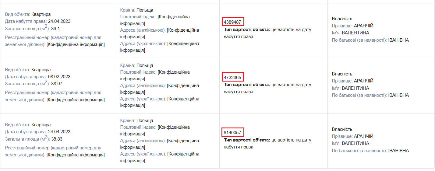Click total area value 36,1
Screen dimensions: 435x171
point(55,28)
